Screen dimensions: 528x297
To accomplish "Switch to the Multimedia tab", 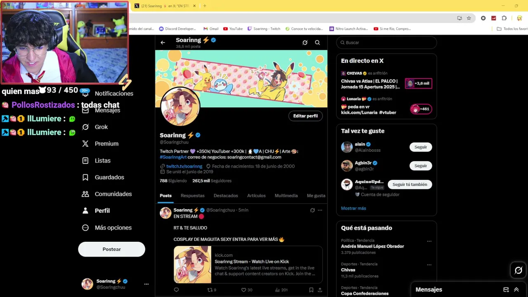I will pyautogui.click(x=286, y=196).
